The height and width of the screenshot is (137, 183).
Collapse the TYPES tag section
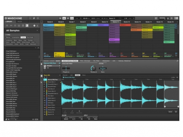(x=8, y=35)
